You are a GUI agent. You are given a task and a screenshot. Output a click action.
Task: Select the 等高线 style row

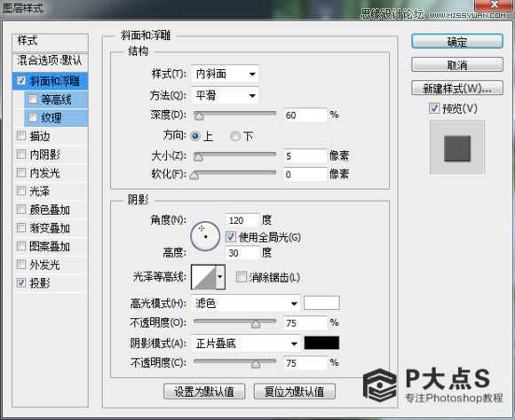tap(56, 99)
